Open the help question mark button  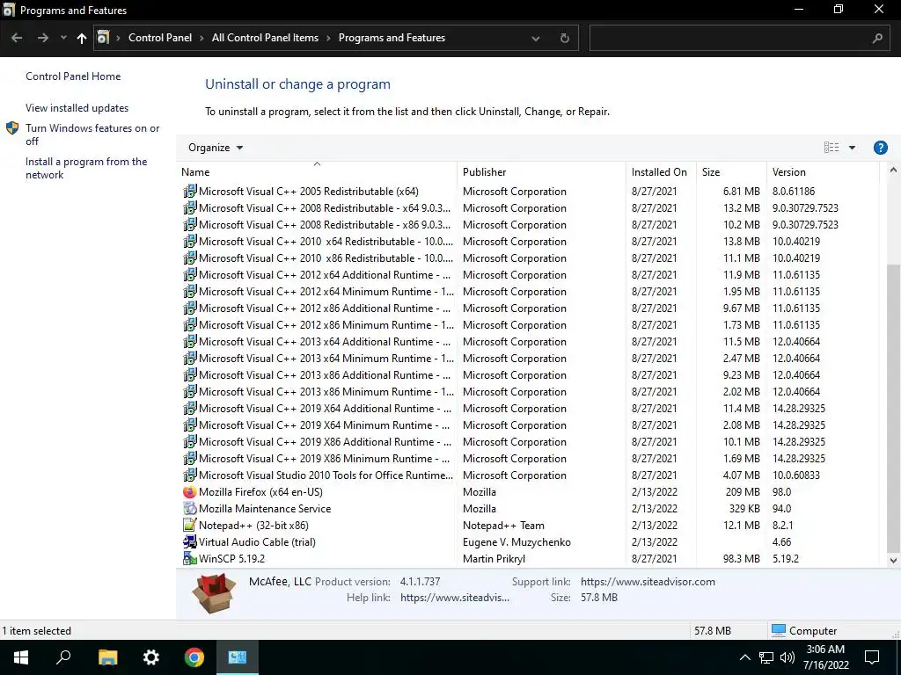point(880,148)
